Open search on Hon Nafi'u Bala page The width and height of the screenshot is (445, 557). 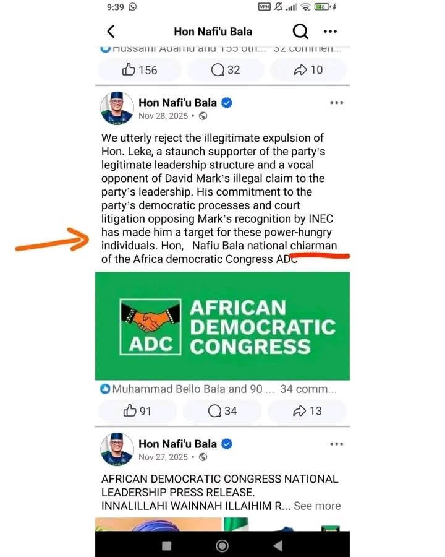[x=300, y=32]
